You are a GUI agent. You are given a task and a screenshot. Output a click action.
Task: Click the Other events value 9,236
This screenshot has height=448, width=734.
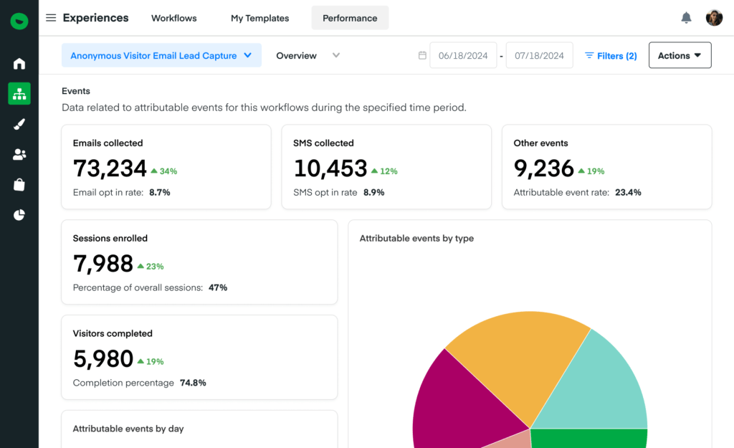pyautogui.click(x=543, y=168)
